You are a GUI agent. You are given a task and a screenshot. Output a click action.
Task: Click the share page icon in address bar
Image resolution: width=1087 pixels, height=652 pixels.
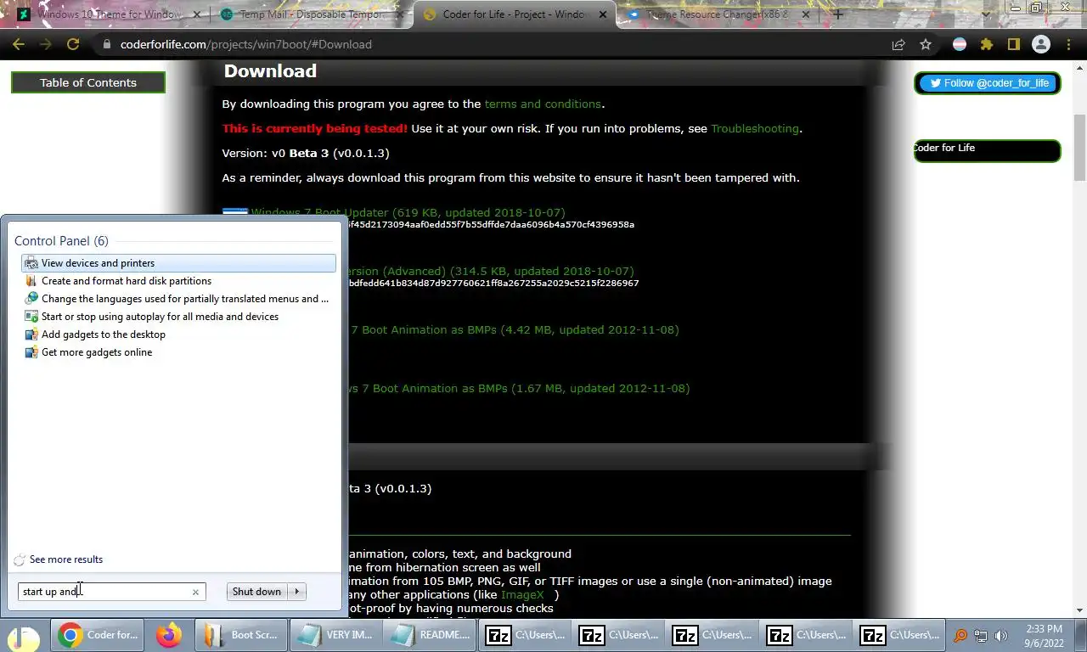click(898, 44)
